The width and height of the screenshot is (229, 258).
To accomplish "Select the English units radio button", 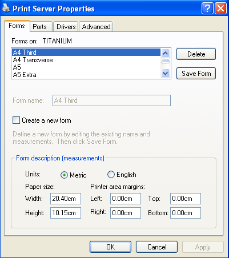I will pyautogui.click(x=111, y=175).
